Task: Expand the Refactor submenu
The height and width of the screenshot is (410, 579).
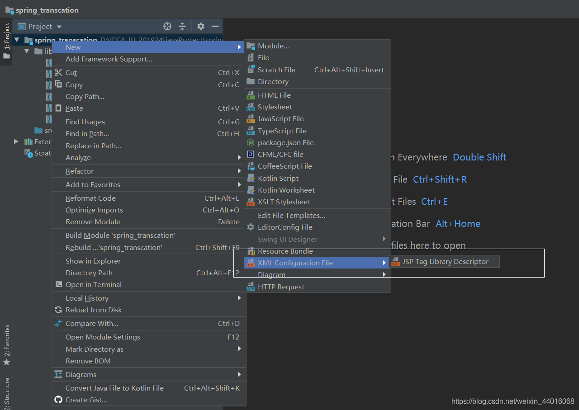Action: [239, 171]
